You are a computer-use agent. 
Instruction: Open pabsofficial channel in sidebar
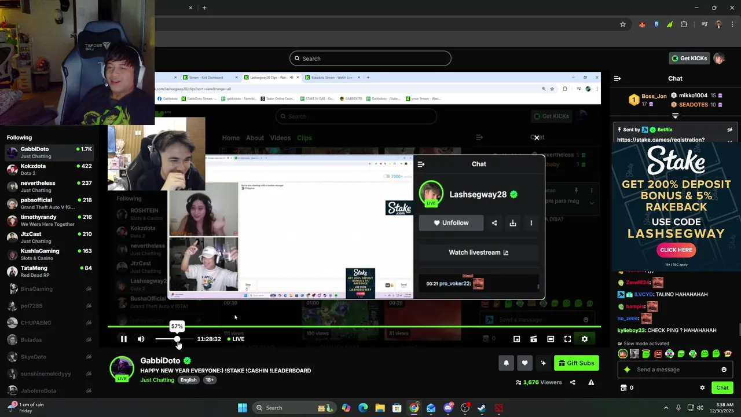click(x=49, y=203)
